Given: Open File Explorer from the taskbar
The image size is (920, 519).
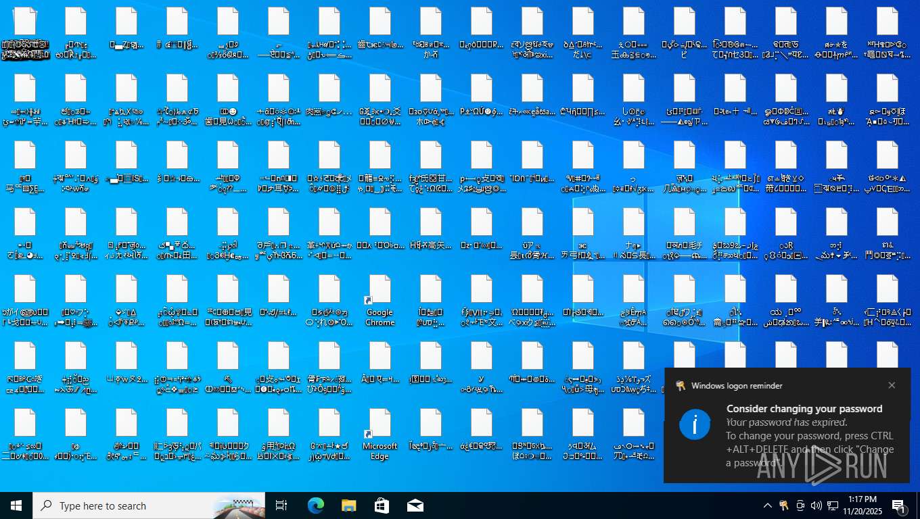Looking at the screenshot, I should pos(348,505).
